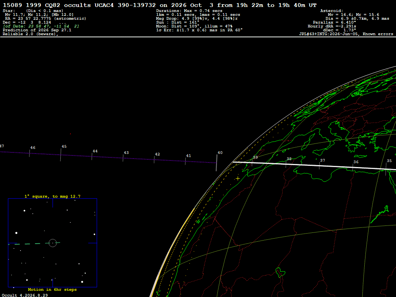Click the Mag Drop values line
Image resolution: width=396 pixels, height=297 pixels.
tap(197, 19)
